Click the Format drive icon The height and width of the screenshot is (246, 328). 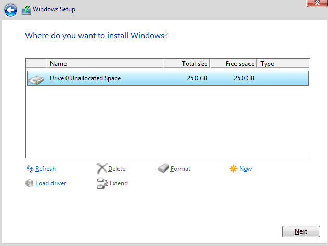coord(163,169)
